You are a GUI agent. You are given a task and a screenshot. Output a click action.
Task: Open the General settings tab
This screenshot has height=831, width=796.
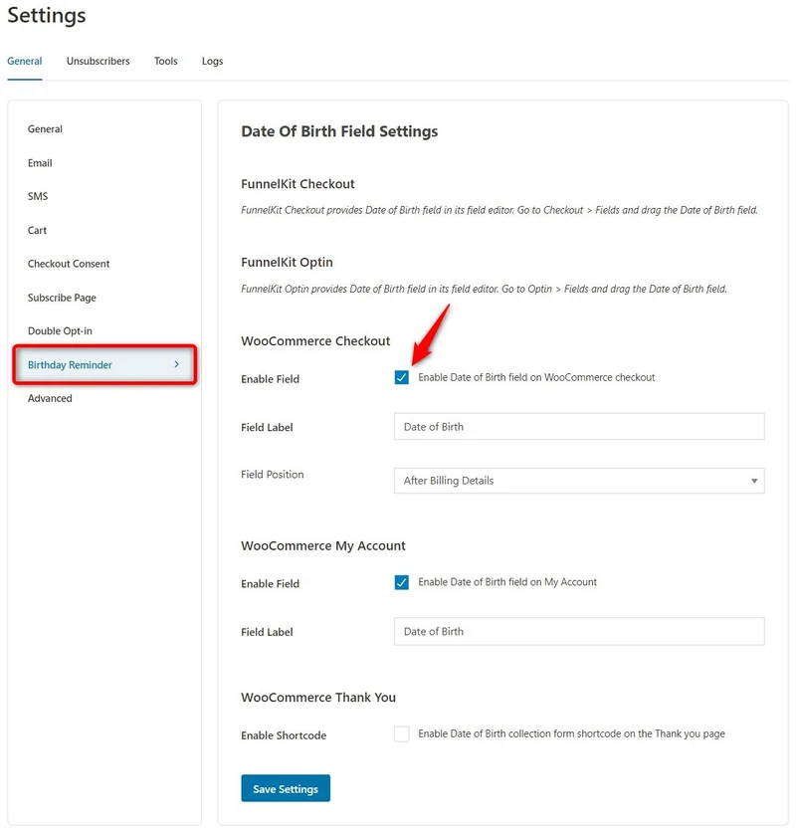click(x=25, y=61)
